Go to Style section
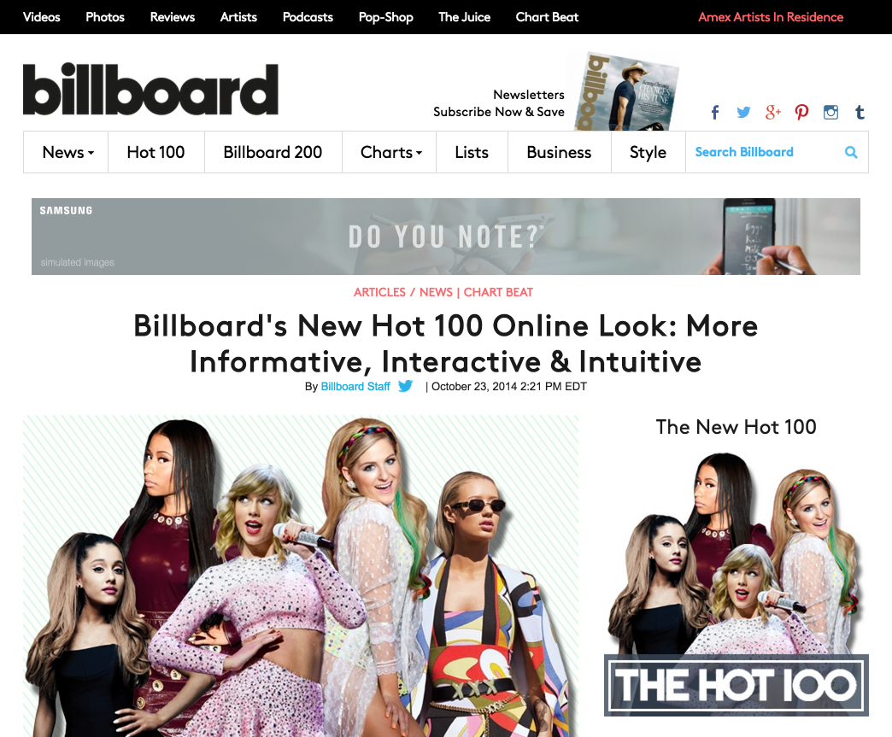The width and height of the screenshot is (892, 737). click(x=648, y=152)
